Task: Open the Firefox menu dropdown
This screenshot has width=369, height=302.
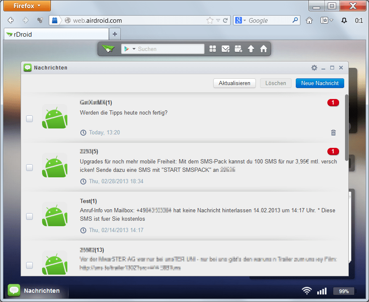Action: [27, 5]
